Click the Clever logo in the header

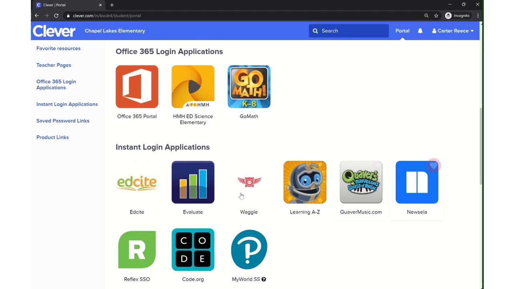pos(54,31)
